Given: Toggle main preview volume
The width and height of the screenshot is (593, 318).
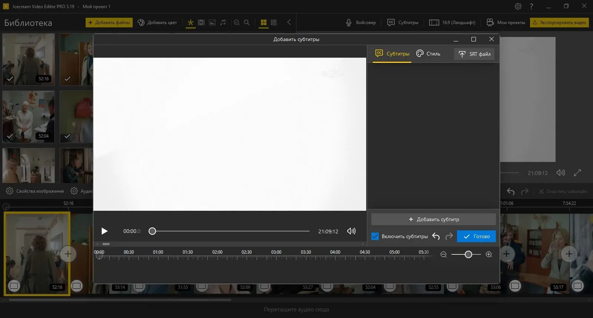Looking at the screenshot, I should click(x=561, y=173).
